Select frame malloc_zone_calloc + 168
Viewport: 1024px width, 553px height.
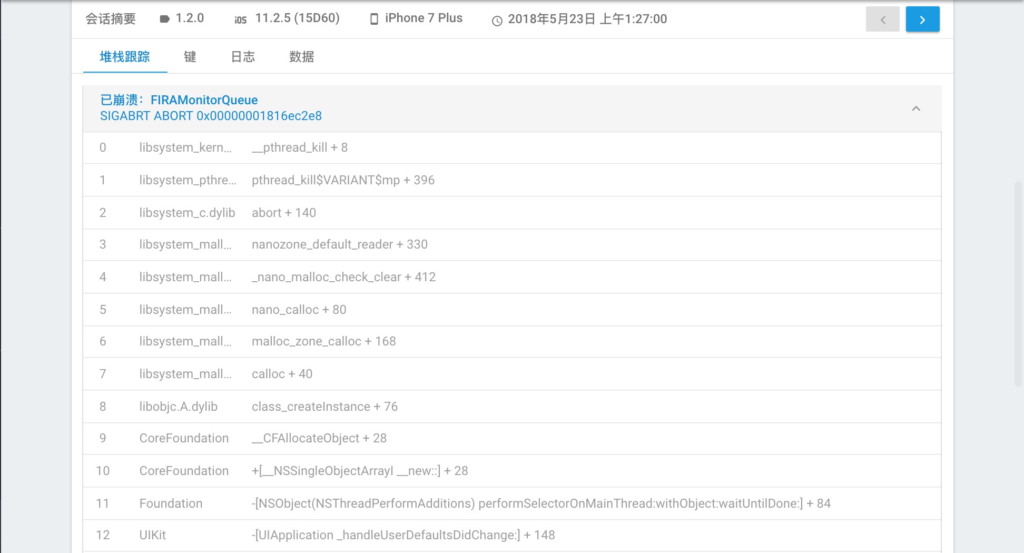pos(512,342)
